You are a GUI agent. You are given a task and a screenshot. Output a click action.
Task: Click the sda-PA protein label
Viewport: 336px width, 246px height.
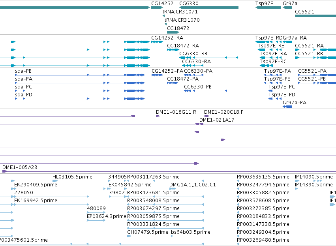pos(24,79)
